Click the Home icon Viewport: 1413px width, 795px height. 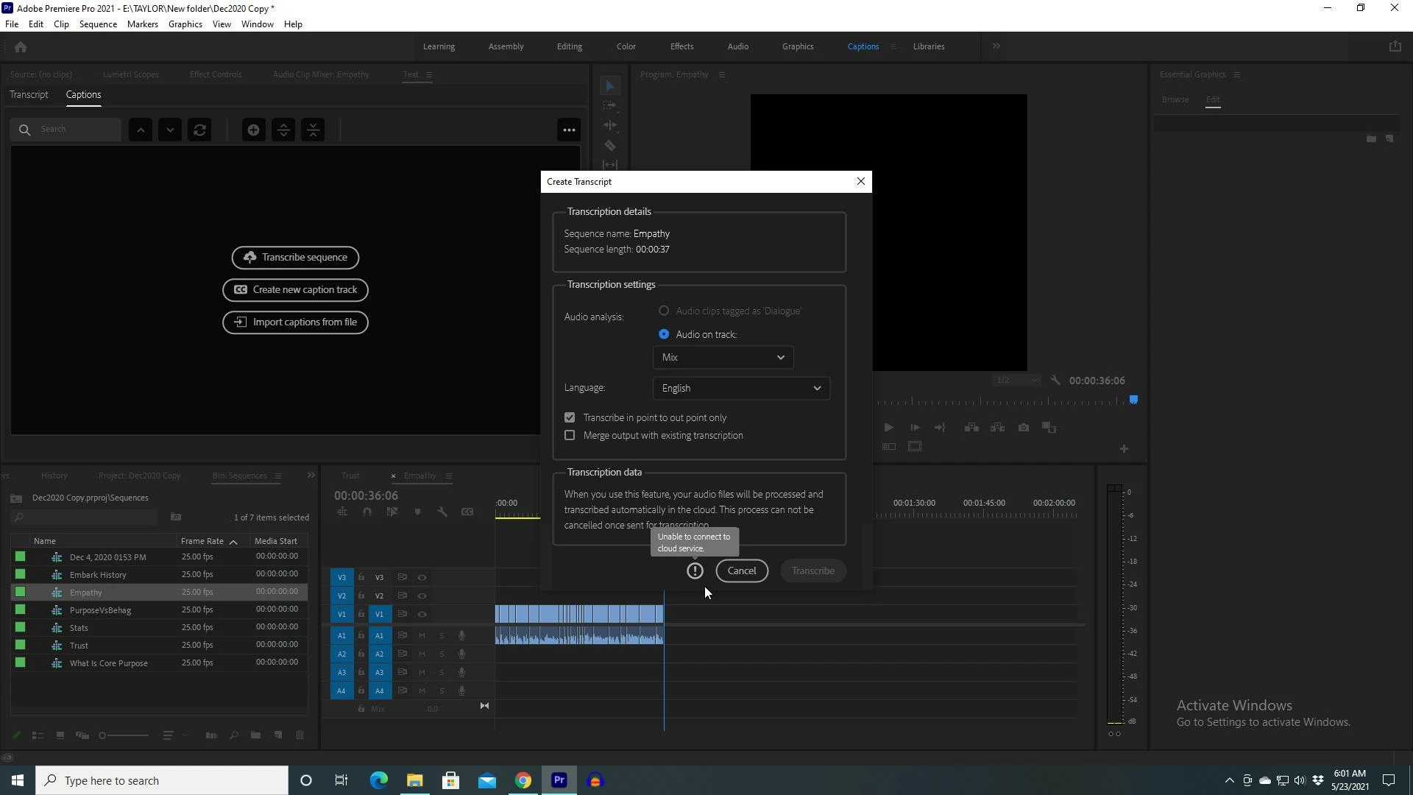21,47
